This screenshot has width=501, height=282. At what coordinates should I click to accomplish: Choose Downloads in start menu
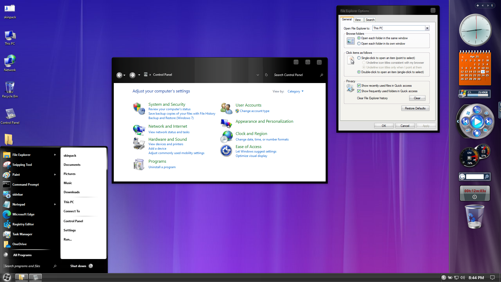coord(71,192)
